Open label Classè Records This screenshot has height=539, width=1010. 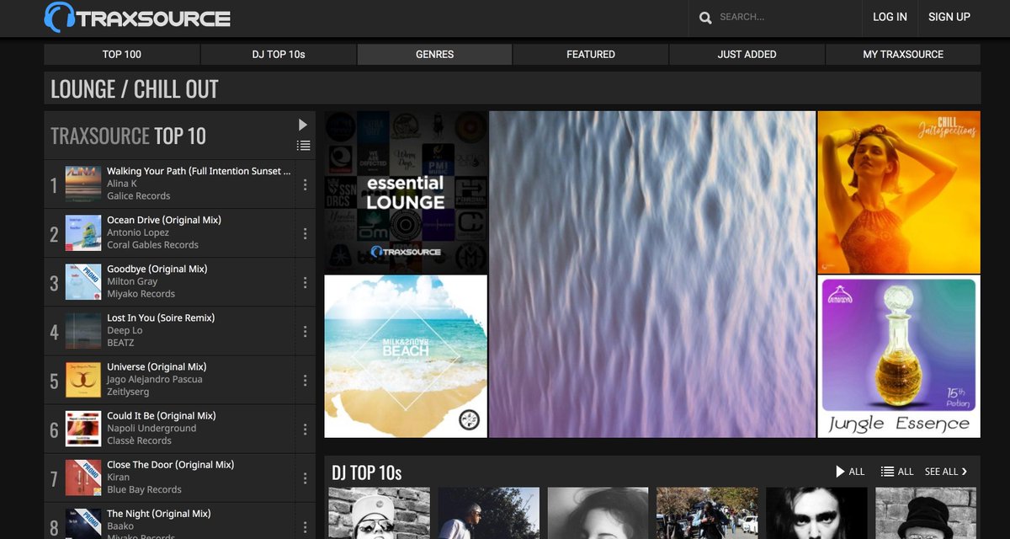(139, 440)
